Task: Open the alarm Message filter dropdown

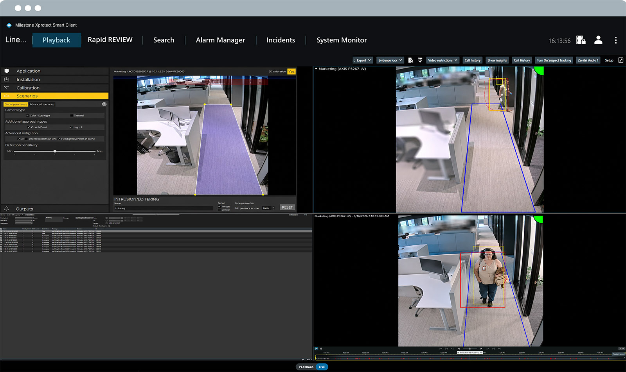Action: click(x=84, y=218)
